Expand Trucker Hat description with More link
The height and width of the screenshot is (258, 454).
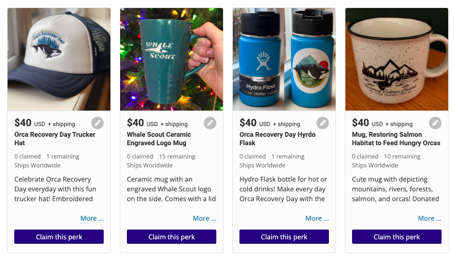point(92,218)
